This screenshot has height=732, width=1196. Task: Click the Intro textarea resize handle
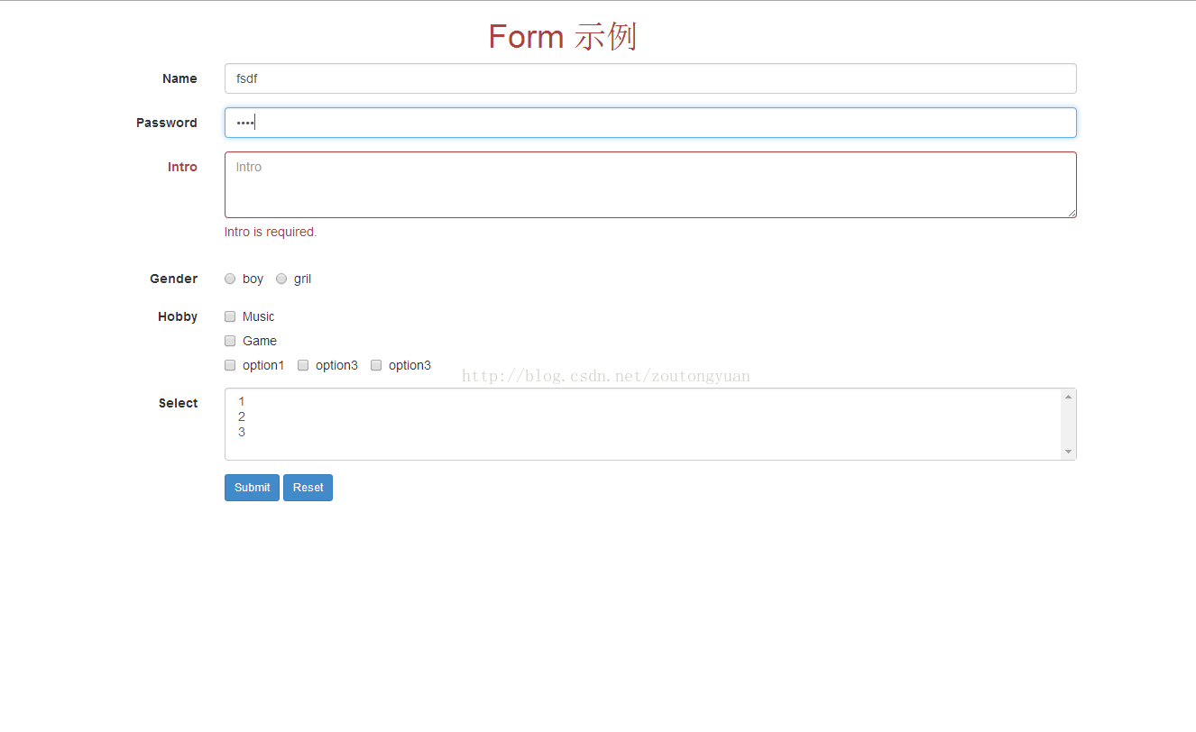tap(1072, 213)
